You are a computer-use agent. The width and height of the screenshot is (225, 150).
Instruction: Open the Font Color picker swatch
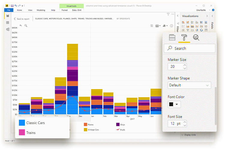pos(174,104)
